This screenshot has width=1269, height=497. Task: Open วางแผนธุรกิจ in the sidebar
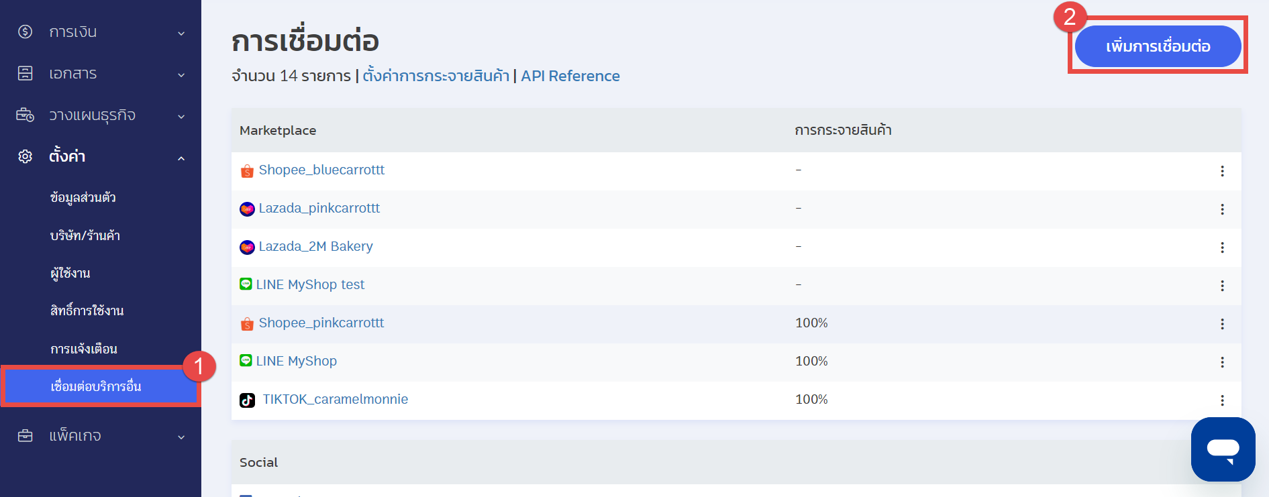(x=93, y=115)
